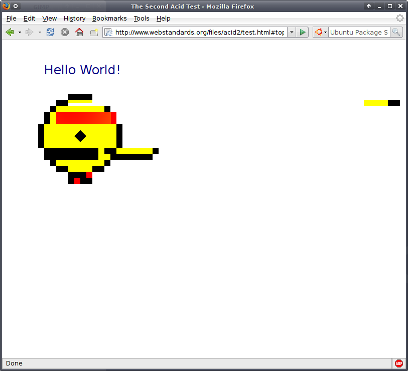Image resolution: width=408 pixels, height=371 pixels.
Task: Open the Tools menu
Action: point(142,19)
